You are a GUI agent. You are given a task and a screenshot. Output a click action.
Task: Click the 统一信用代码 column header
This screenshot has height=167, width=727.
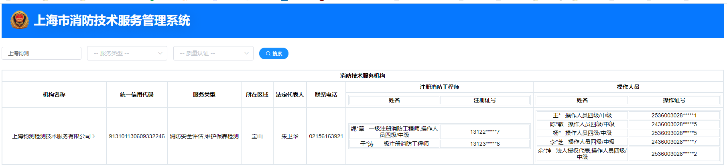137,95
